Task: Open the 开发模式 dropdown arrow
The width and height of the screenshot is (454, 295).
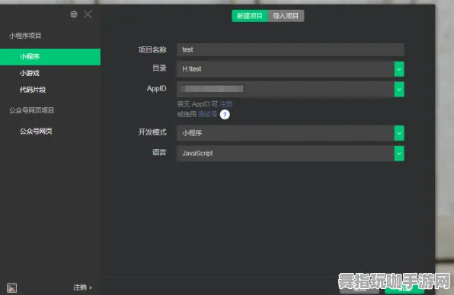Action: (x=399, y=133)
